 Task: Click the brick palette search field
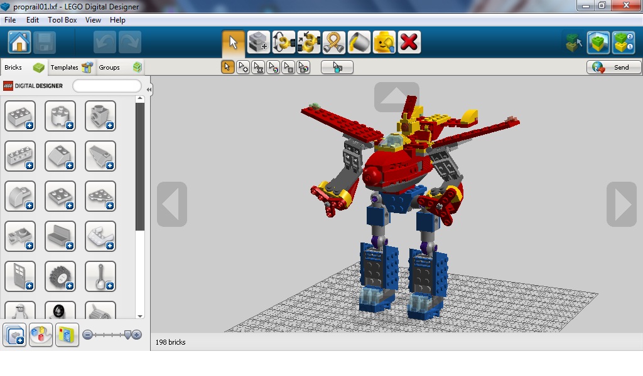pos(107,86)
